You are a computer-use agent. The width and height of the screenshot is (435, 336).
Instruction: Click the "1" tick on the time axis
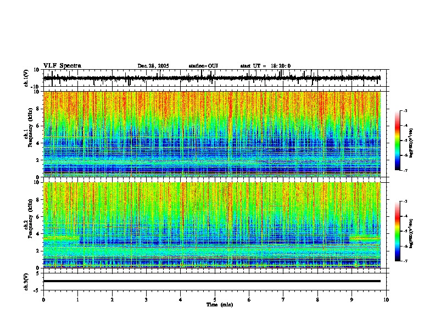pos(77,300)
